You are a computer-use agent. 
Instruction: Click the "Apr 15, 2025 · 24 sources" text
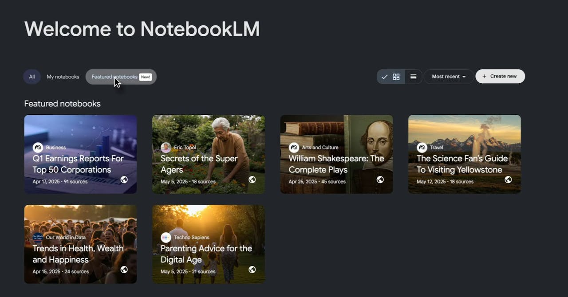pos(61,272)
